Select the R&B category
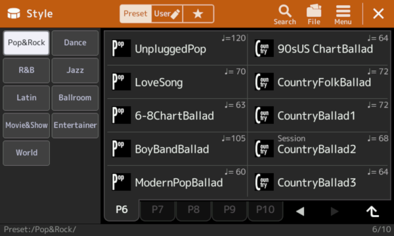Viewport: 394px width, 236px height. 26,70
